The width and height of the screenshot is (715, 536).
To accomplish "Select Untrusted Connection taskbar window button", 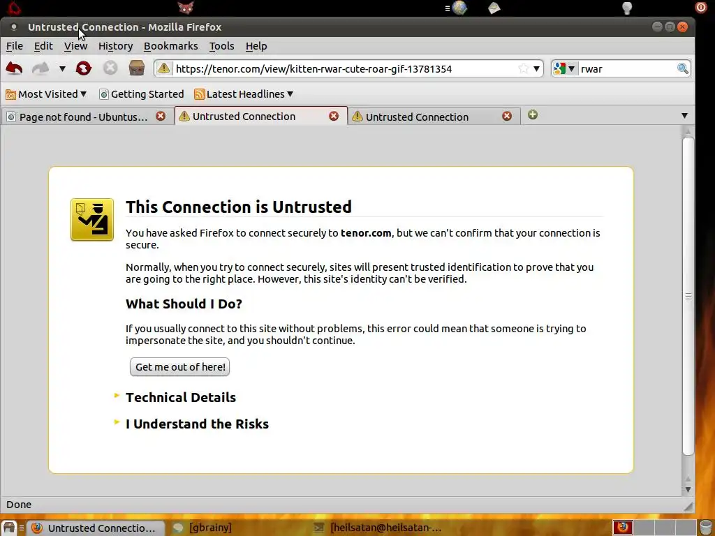I will point(95,528).
